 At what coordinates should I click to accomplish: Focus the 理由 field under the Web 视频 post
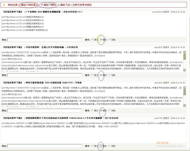[44, 40]
